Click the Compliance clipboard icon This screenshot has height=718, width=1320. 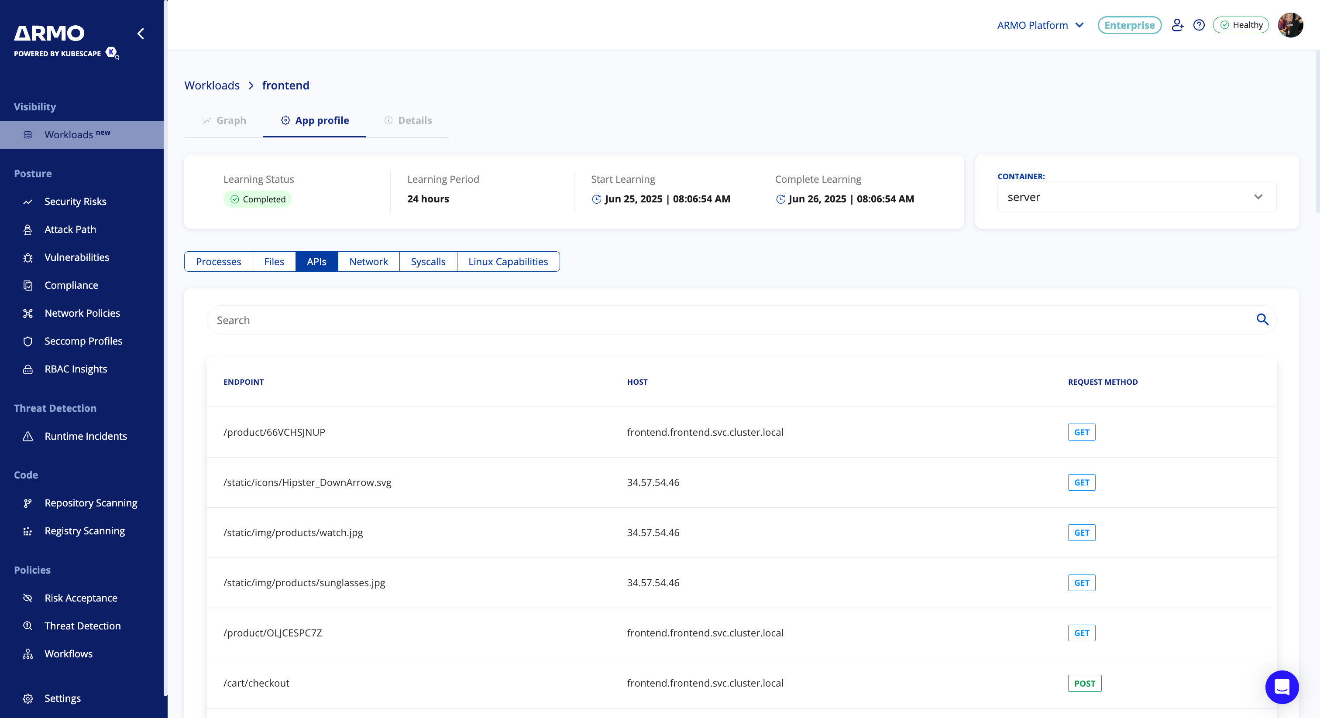[27, 285]
